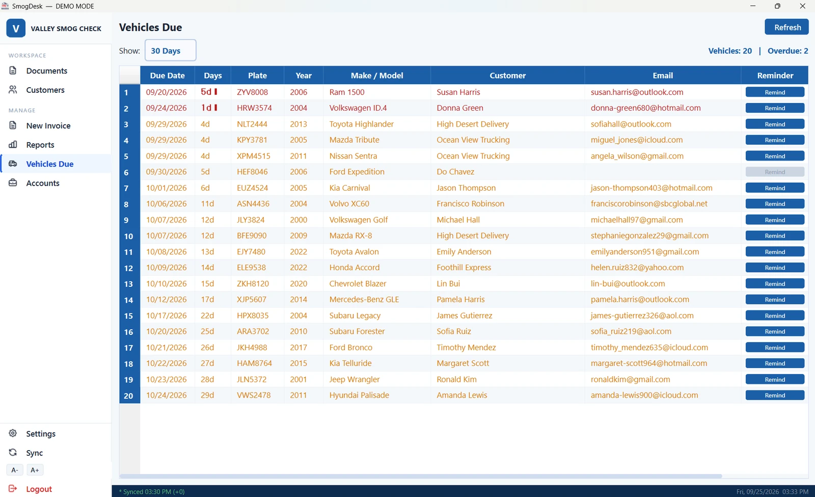This screenshot has width=815, height=497.
Task: Click the Plate column header
Action: pyautogui.click(x=257, y=75)
